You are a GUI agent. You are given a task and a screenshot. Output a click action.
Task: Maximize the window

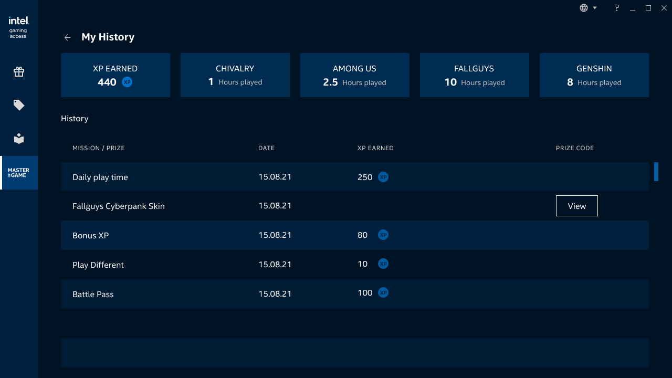tap(648, 8)
